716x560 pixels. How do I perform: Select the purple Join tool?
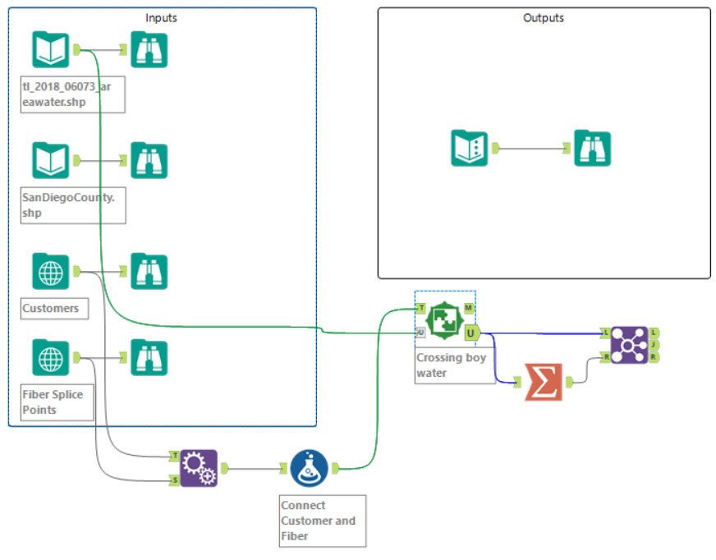629,345
